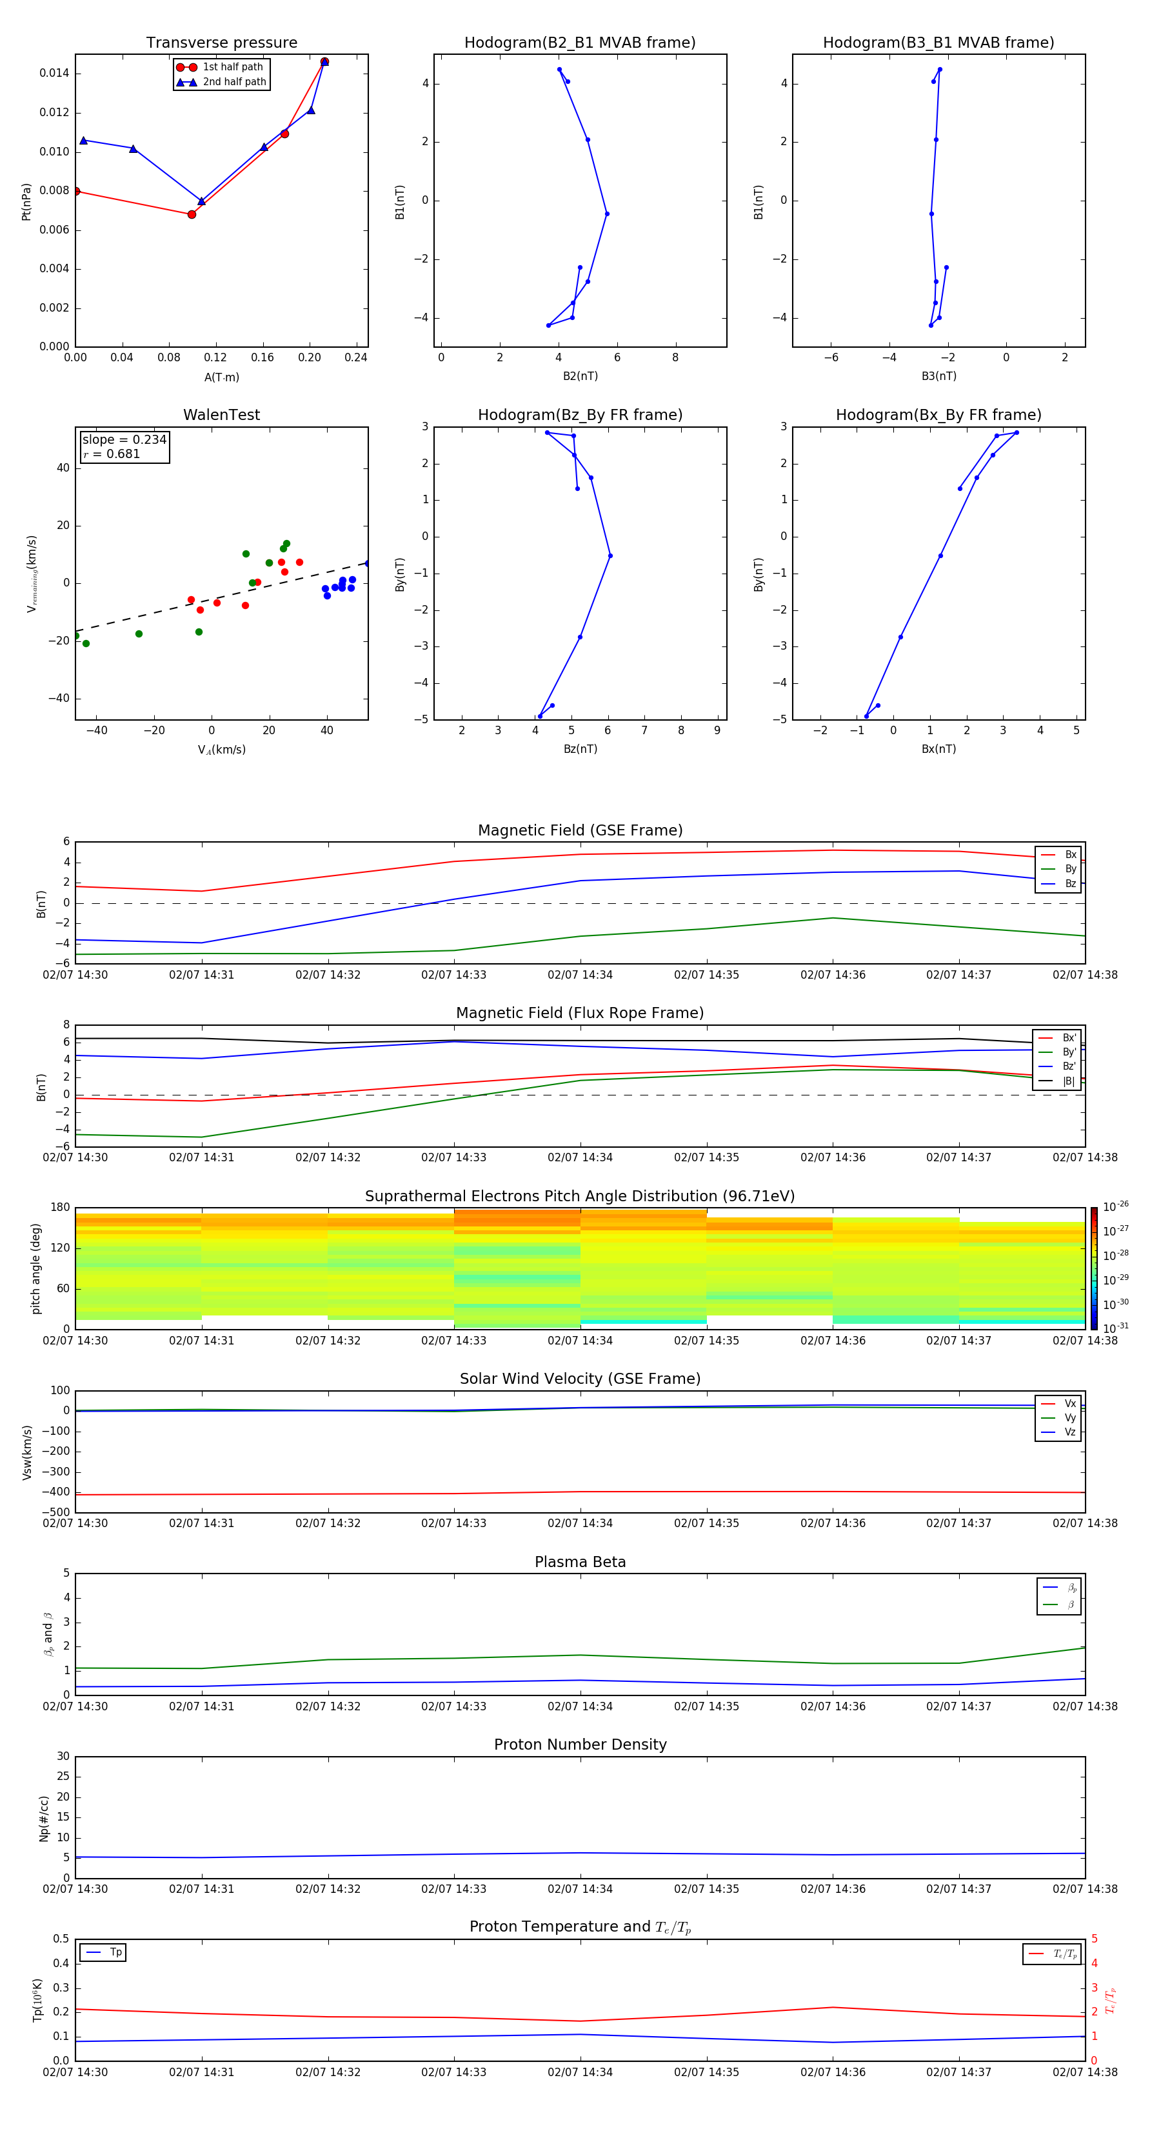Viewport: 1161px width, 2129px height.
Task: Click the pitch angle color bar
Action: pos(1094,1268)
